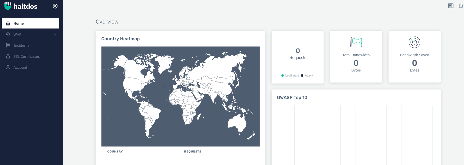Toggle the Legitimate legend series
Screen dimensions: 464x165
pos(290,75)
